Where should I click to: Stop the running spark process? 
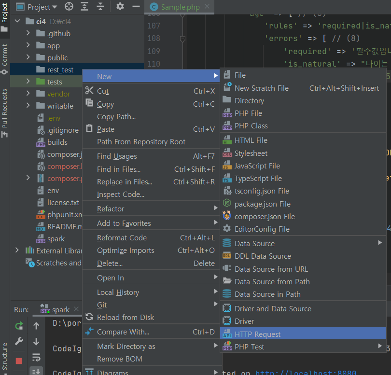coord(19,361)
